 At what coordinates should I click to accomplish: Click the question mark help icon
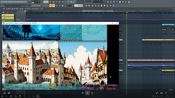coord(117,2)
